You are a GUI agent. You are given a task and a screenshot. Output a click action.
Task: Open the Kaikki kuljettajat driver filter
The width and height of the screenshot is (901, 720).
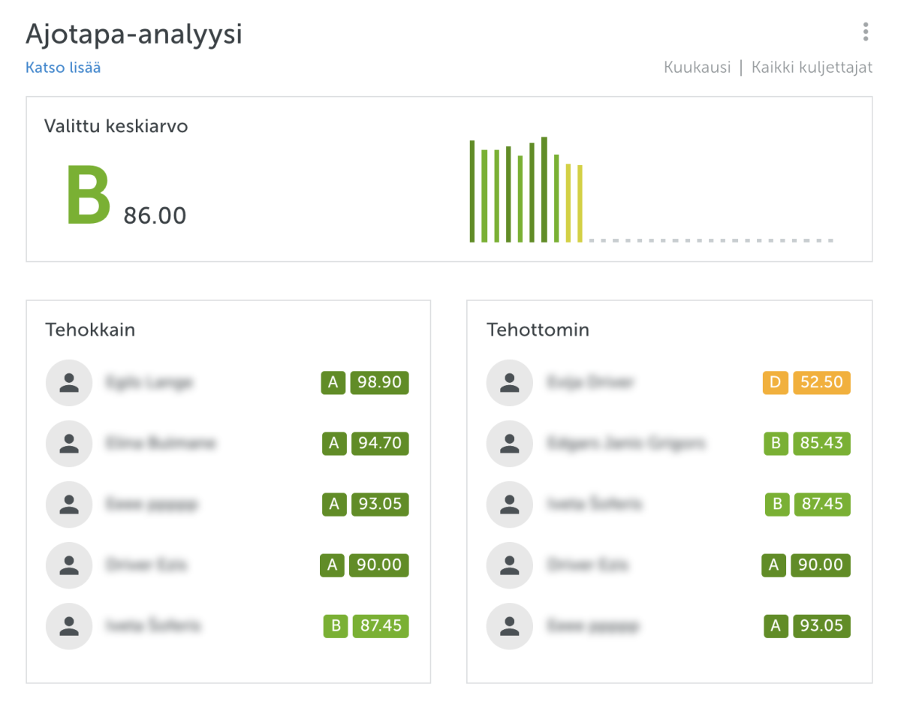(x=812, y=68)
